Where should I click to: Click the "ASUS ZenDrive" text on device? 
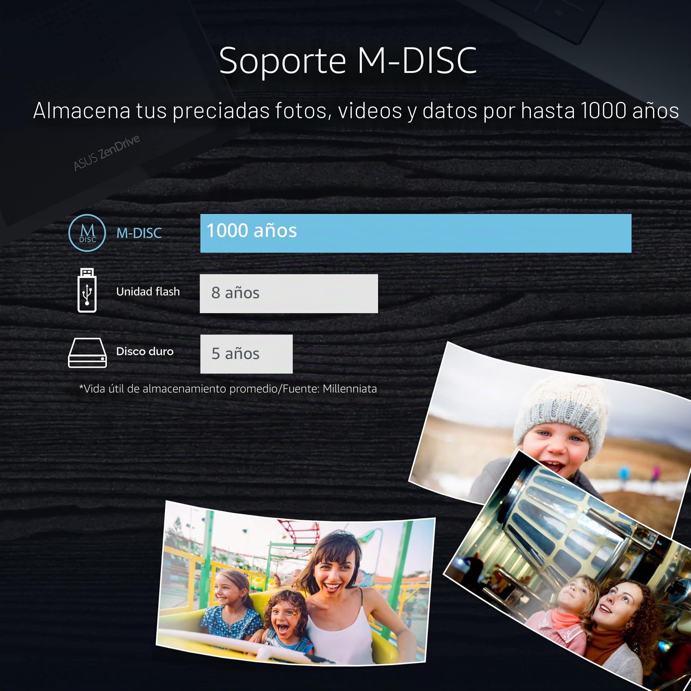(x=106, y=153)
